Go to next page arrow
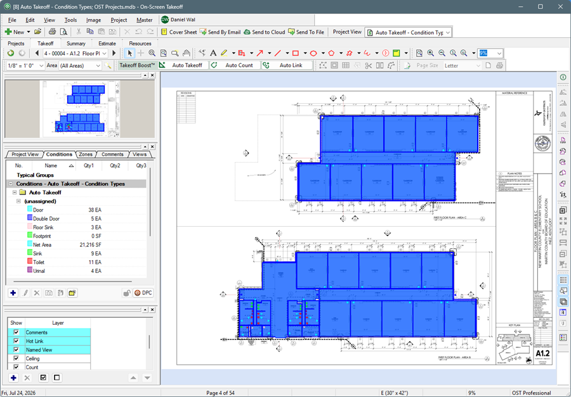571x397 pixels. (114, 53)
